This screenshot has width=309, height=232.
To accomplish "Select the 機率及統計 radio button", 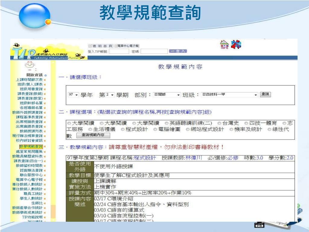I will (x=231, y=129).
